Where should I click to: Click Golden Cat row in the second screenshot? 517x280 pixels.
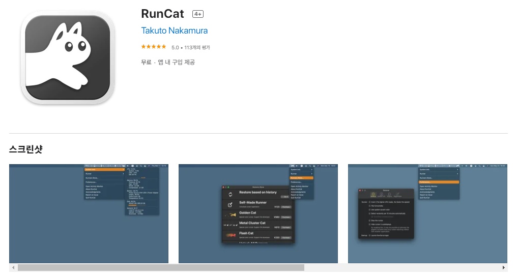(258, 214)
